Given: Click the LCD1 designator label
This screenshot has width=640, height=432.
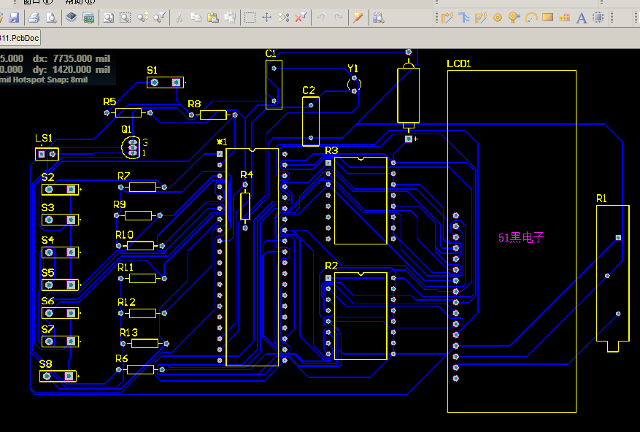Looking at the screenshot, I should (x=459, y=63).
